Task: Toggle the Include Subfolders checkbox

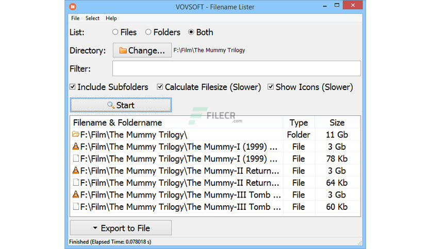Action: pos(73,87)
